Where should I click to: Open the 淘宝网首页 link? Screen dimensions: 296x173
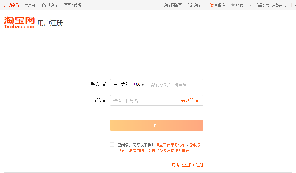[x=173, y=5]
